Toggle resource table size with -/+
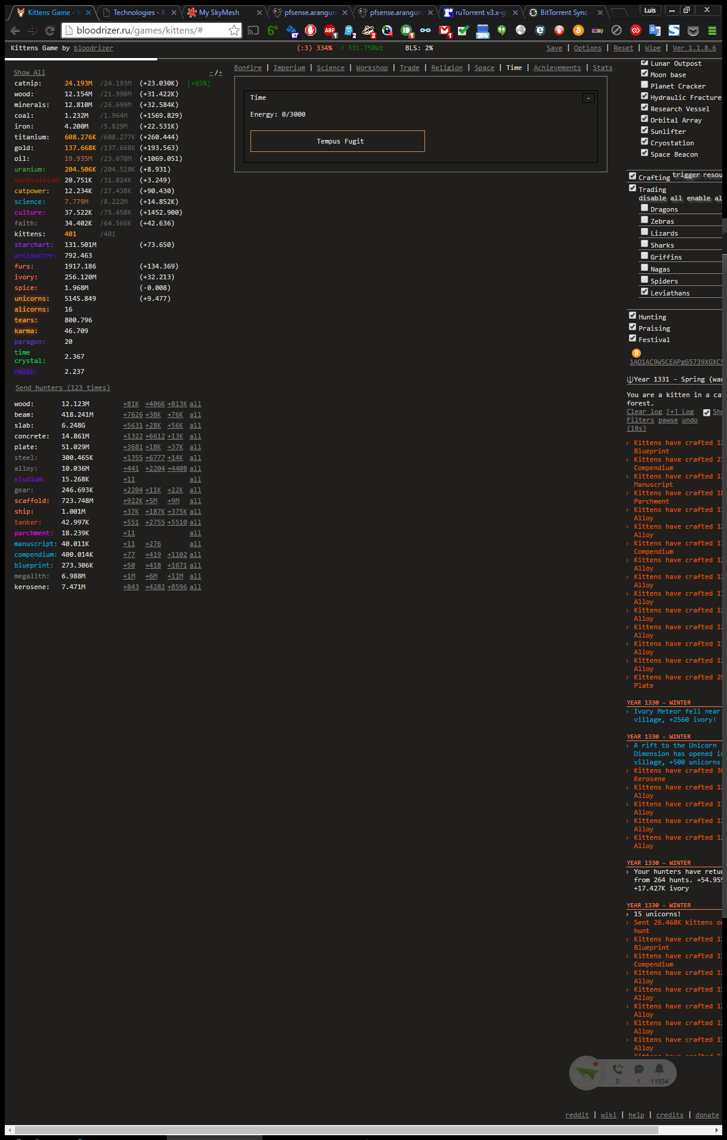Viewport: 727px width, 1140px height. [216, 72]
